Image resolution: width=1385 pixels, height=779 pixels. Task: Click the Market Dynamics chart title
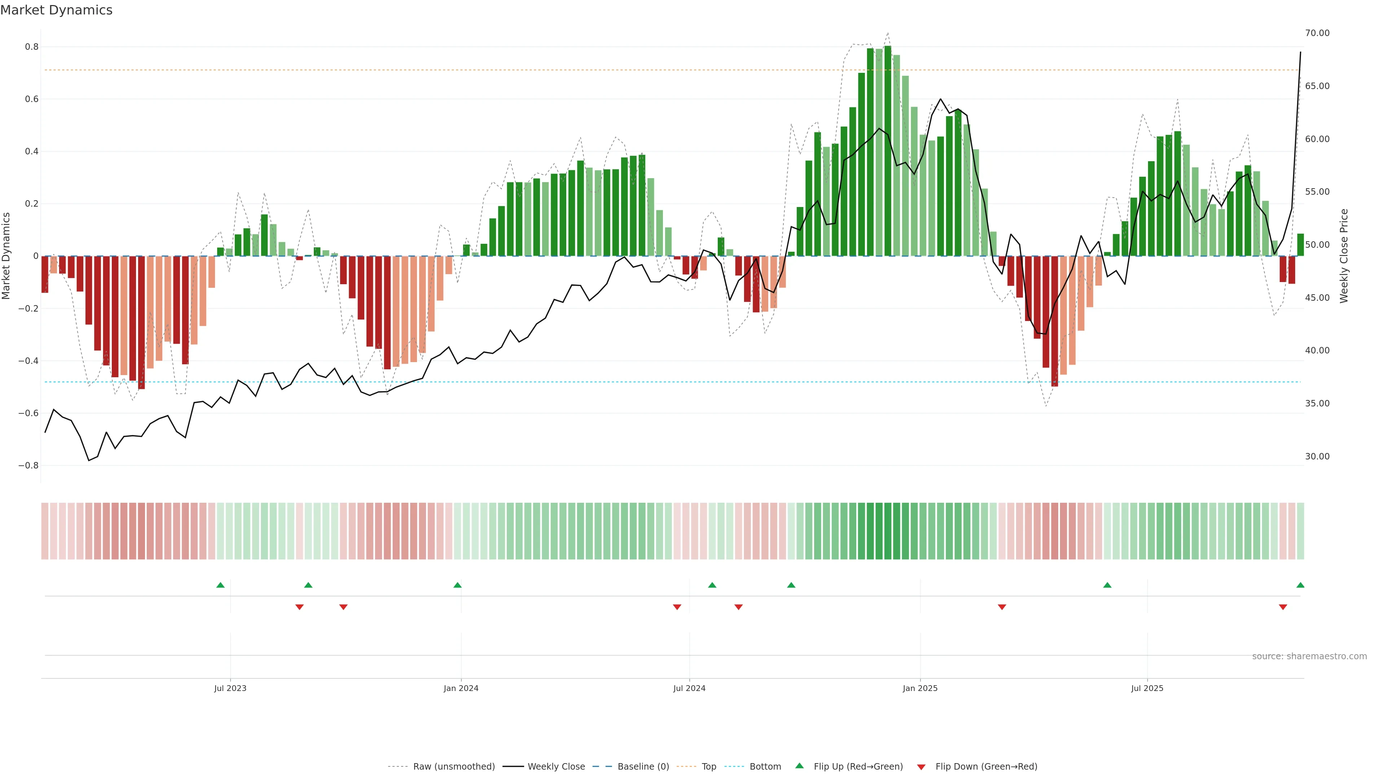click(x=57, y=10)
